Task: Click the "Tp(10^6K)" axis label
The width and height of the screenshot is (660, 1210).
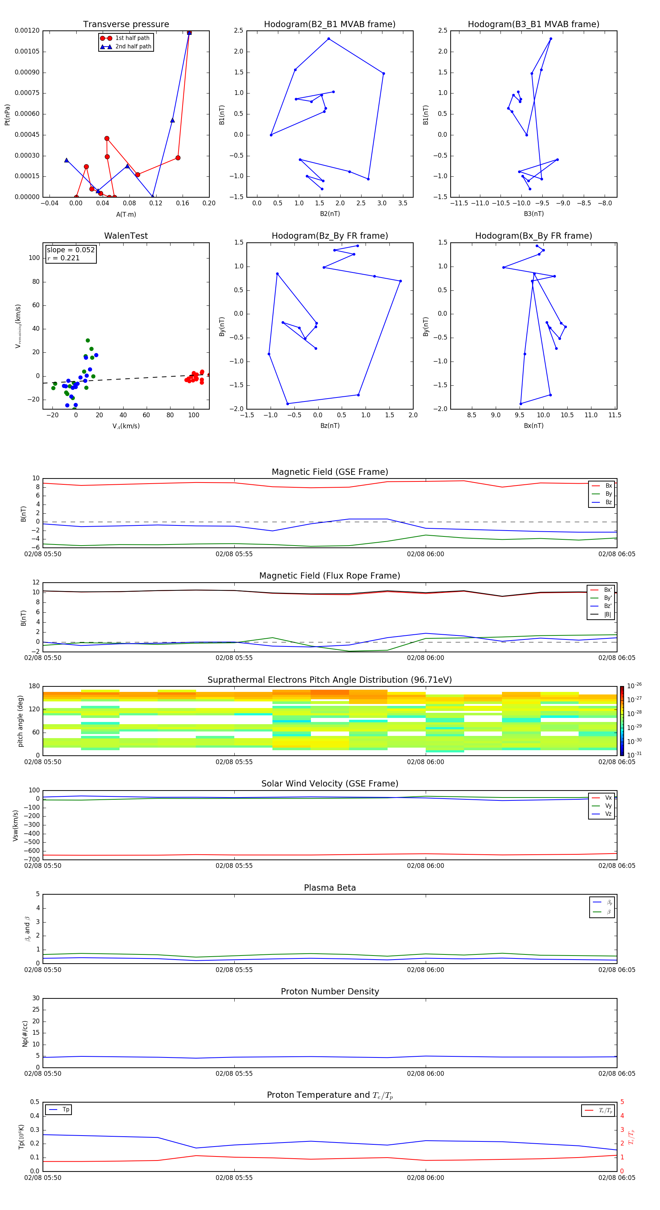Action: [x=21, y=1137]
